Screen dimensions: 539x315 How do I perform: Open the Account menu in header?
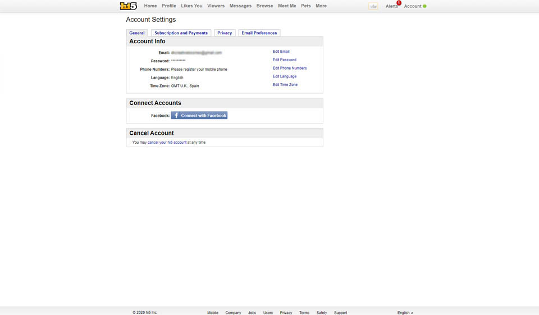click(x=414, y=6)
